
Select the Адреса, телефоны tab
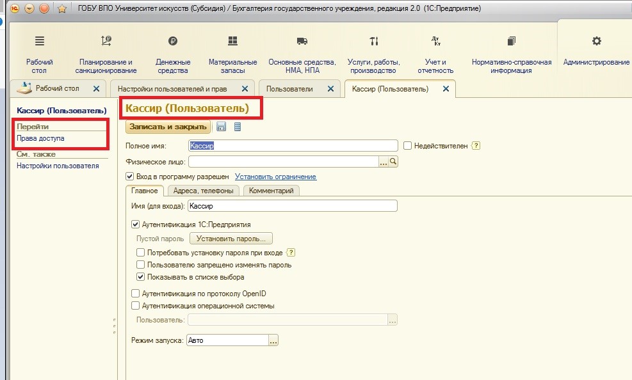pos(203,191)
